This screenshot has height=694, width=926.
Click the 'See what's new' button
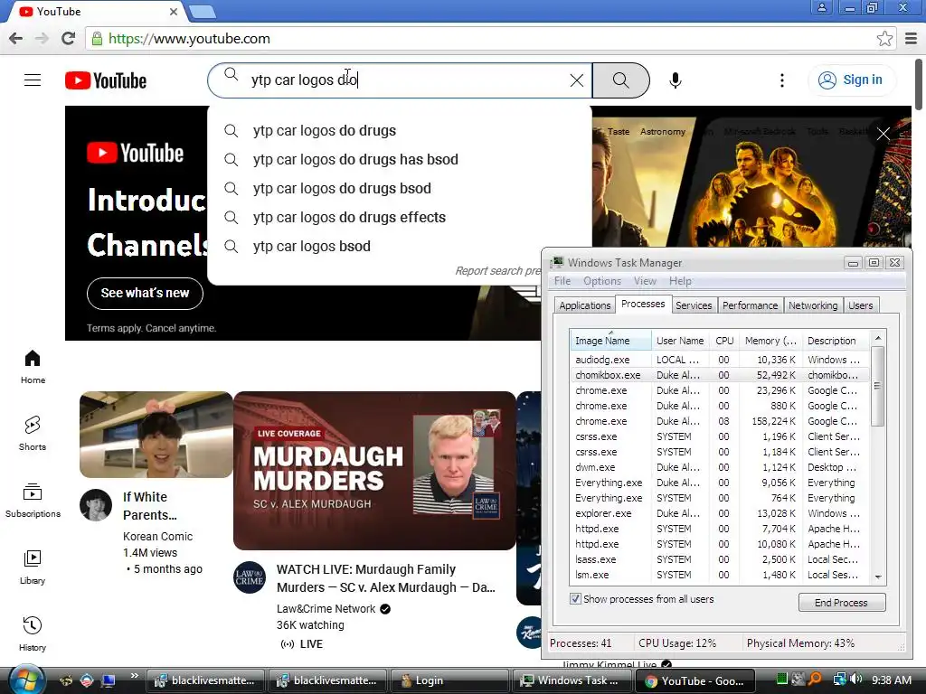point(145,294)
